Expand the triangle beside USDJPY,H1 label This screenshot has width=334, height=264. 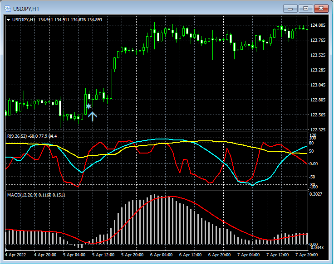[x=9, y=19]
